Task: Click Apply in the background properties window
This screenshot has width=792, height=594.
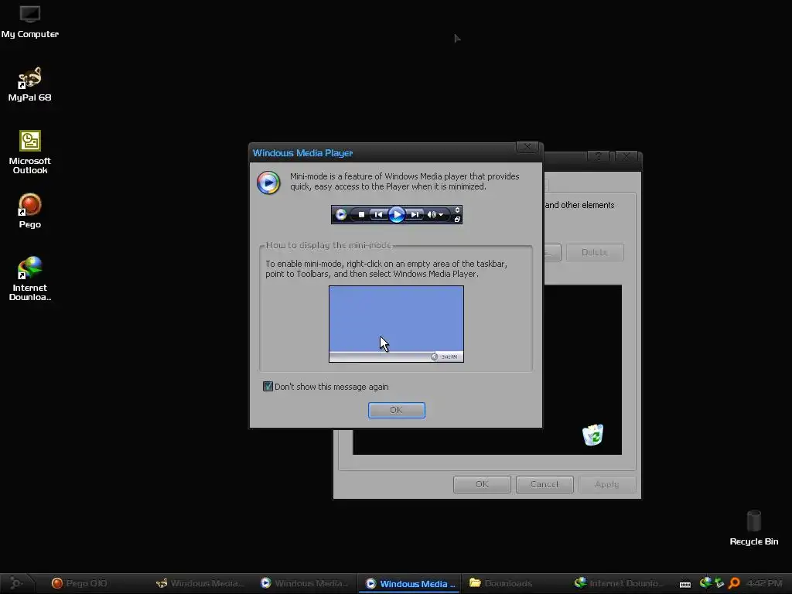Action: point(606,484)
